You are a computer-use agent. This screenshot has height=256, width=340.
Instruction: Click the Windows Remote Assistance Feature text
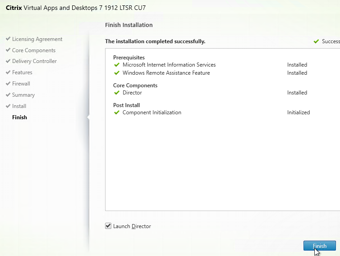click(x=166, y=73)
